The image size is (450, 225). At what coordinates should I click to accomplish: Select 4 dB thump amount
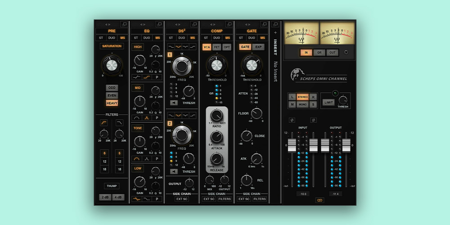[118, 197]
